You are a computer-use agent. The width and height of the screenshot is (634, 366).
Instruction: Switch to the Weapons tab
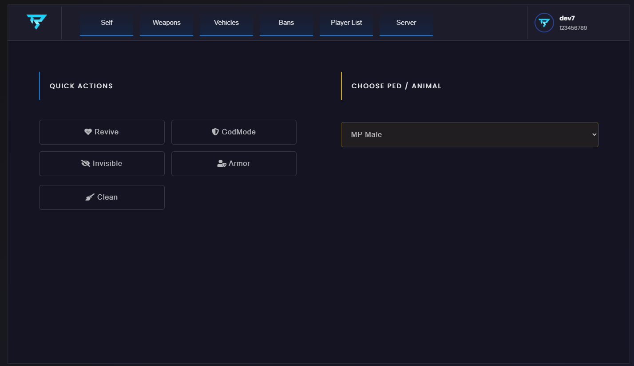tap(166, 22)
